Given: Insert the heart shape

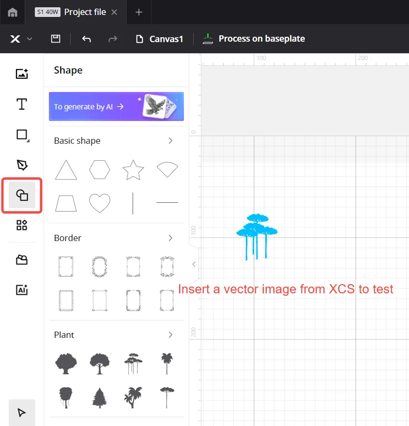Looking at the screenshot, I should tap(100, 203).
